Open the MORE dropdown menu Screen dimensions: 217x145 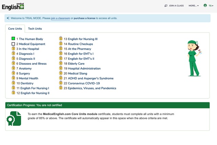[193, 6]
